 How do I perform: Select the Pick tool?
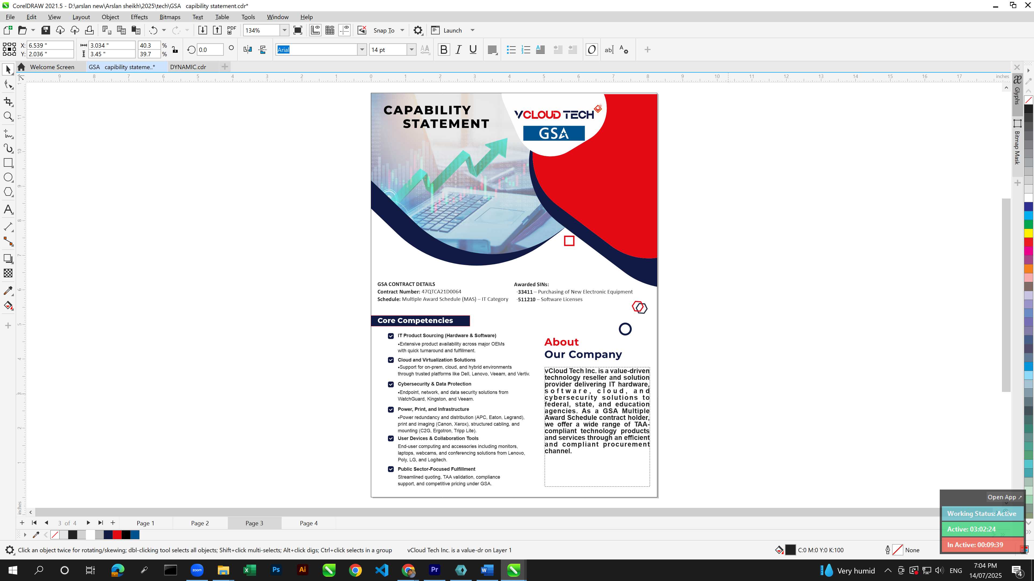pyautogui.click(x=8, y=70)
